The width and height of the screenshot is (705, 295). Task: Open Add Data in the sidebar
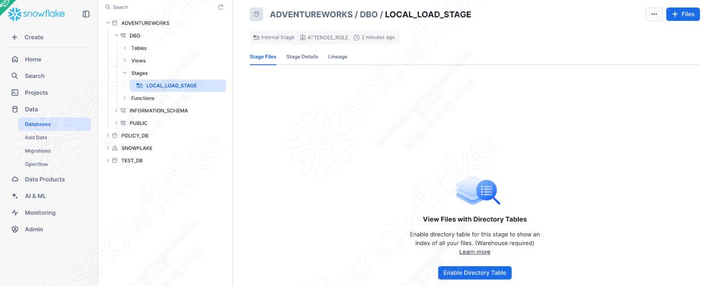coord(36,138)
